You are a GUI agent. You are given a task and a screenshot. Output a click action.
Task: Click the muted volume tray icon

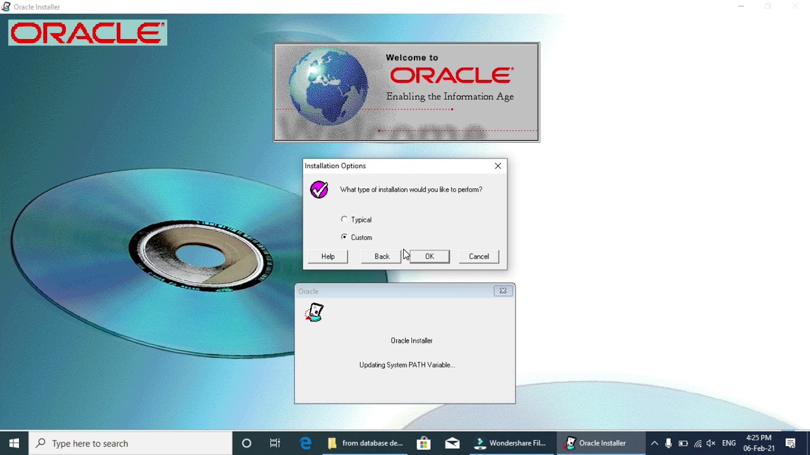711,443
